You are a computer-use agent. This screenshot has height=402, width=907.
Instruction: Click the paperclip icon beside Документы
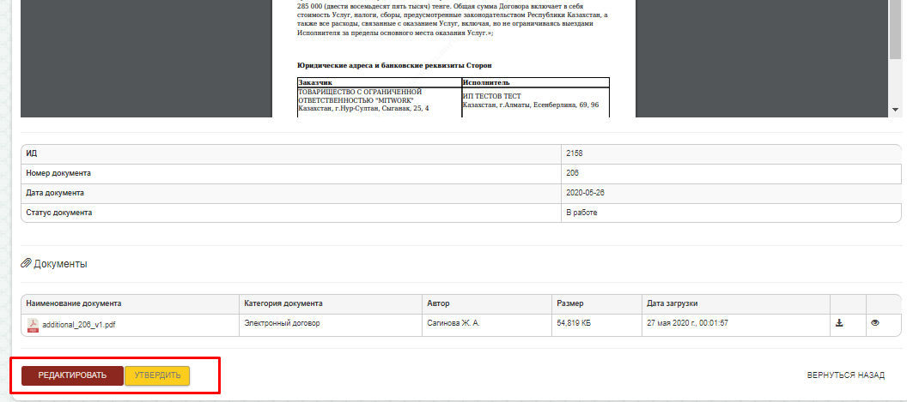(x=26, y=264)
